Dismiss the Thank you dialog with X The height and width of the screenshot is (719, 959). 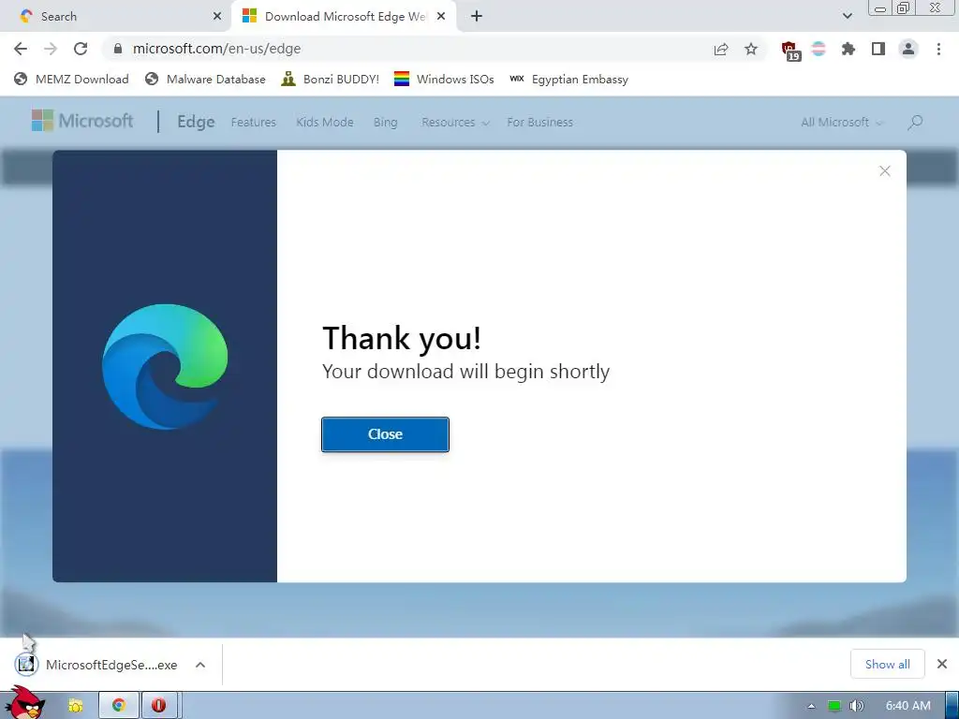pos(884,171)
